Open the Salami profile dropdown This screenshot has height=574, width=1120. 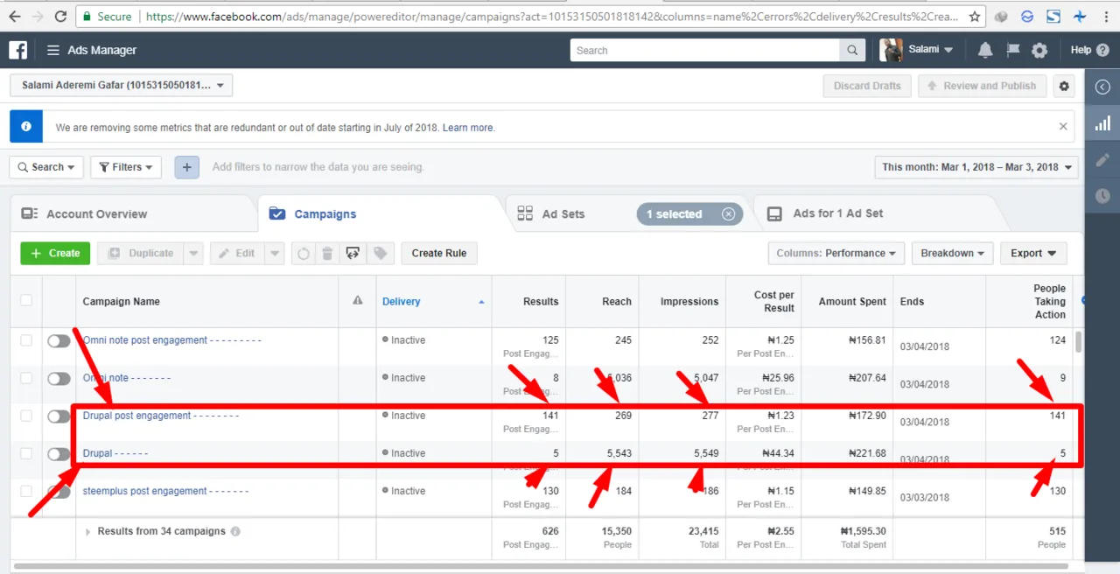[917, 50]
